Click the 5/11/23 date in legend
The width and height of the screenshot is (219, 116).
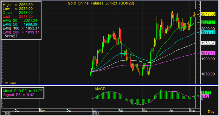[x=11, y=36]
